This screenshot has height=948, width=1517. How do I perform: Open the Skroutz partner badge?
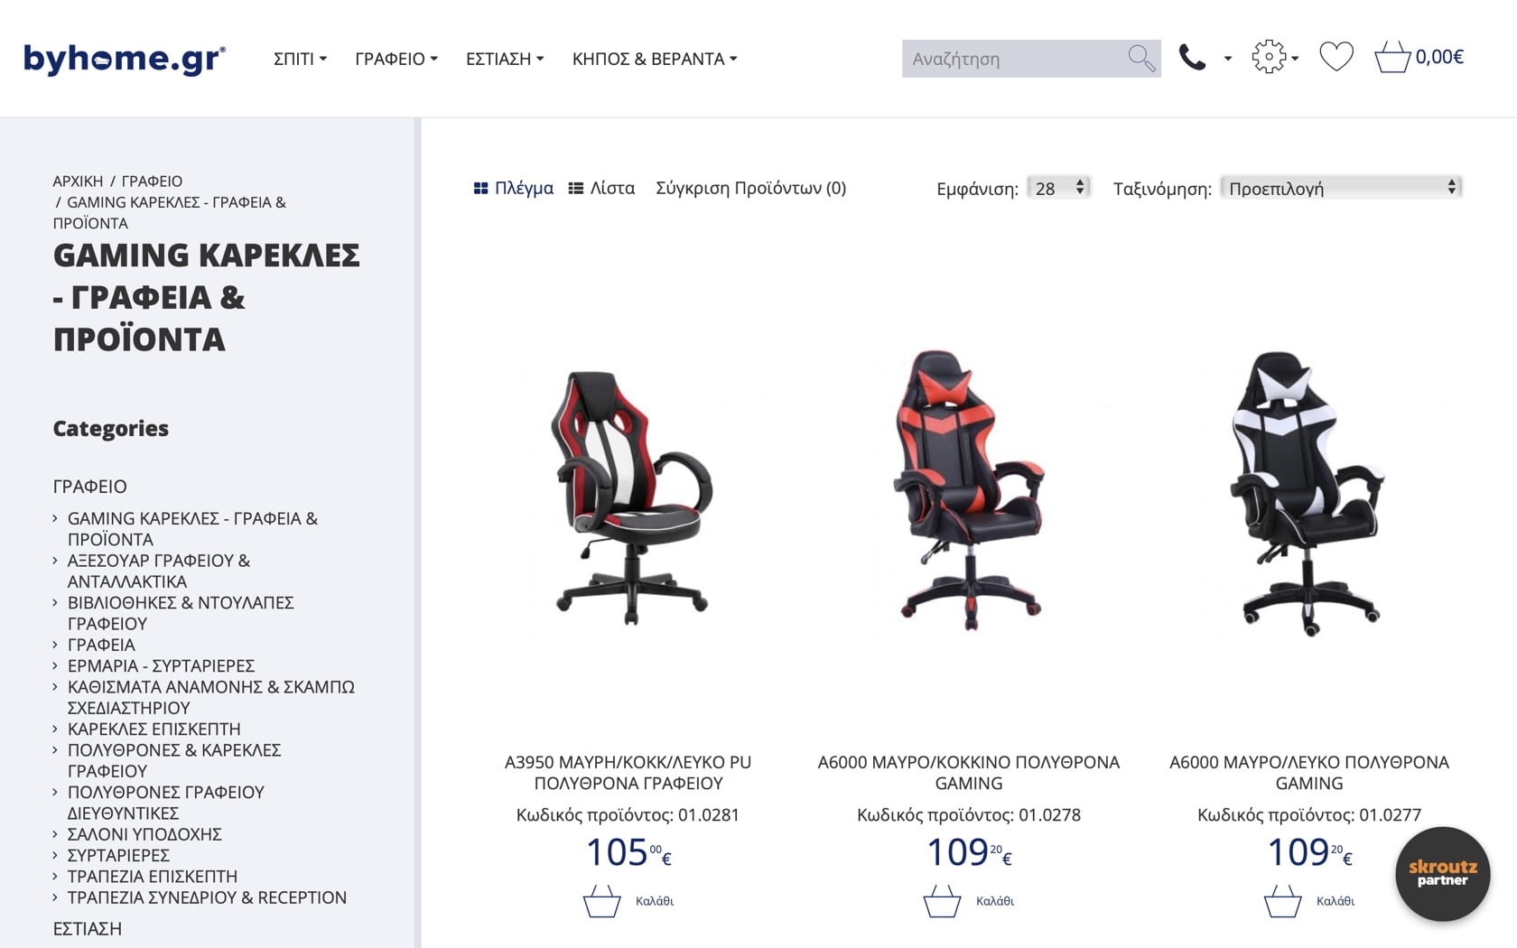[x=1442, y=873]
